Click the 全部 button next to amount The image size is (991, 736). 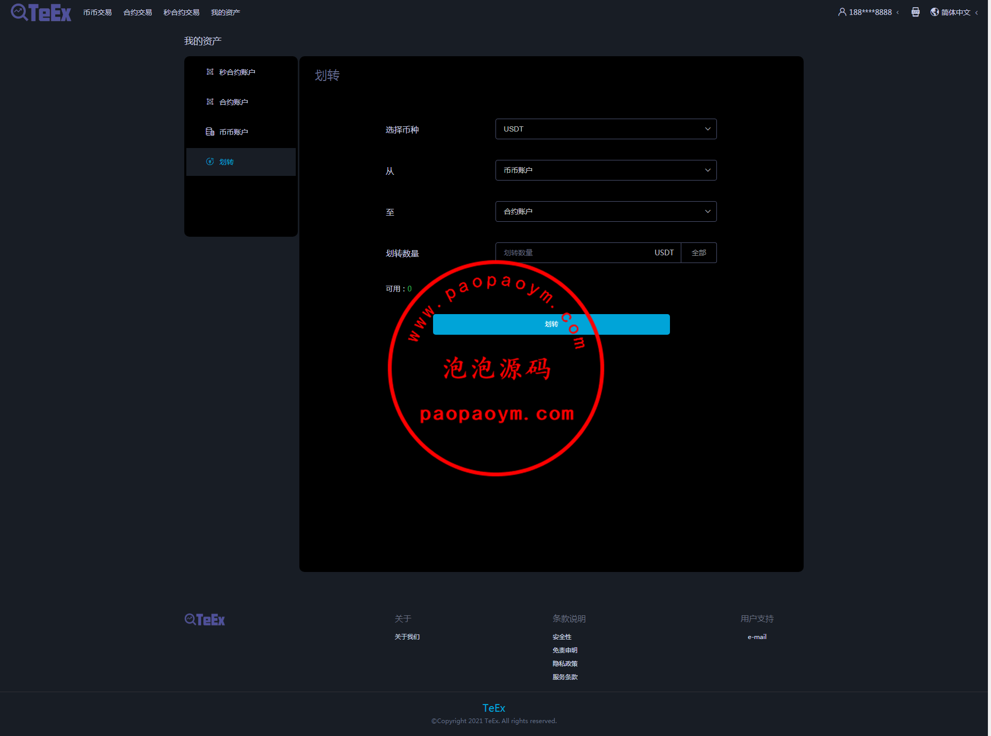698,253
